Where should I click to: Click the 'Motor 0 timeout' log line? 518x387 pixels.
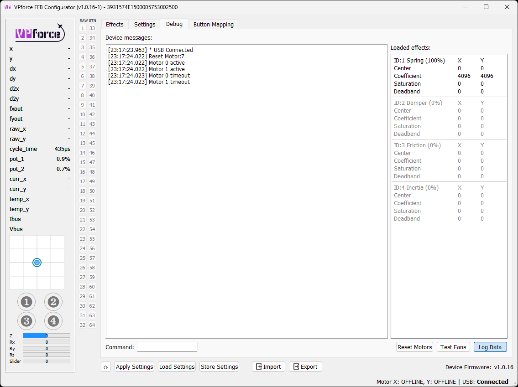pos(149,76)
